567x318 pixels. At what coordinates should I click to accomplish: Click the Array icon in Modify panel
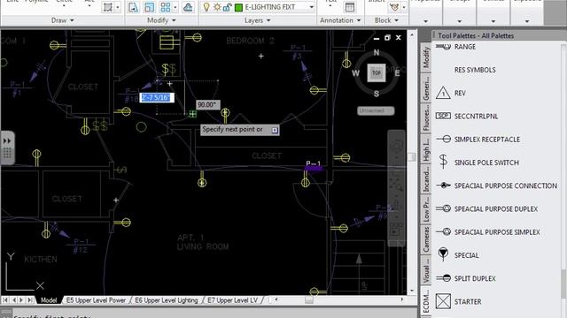pyautogui.click(x=166, y=7)
